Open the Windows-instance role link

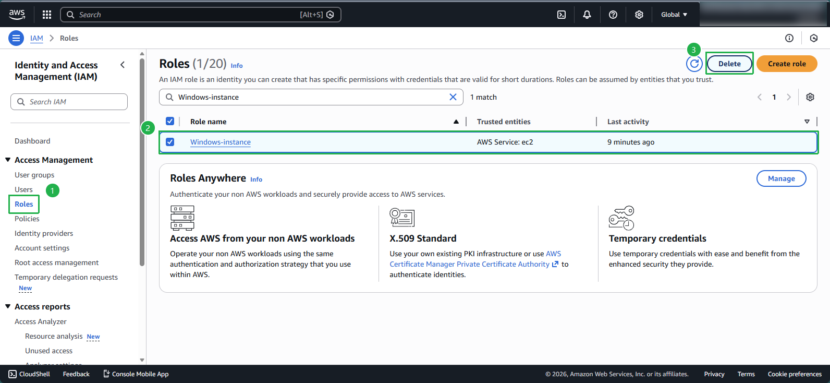pyautogui.click(x=221, y=142)
